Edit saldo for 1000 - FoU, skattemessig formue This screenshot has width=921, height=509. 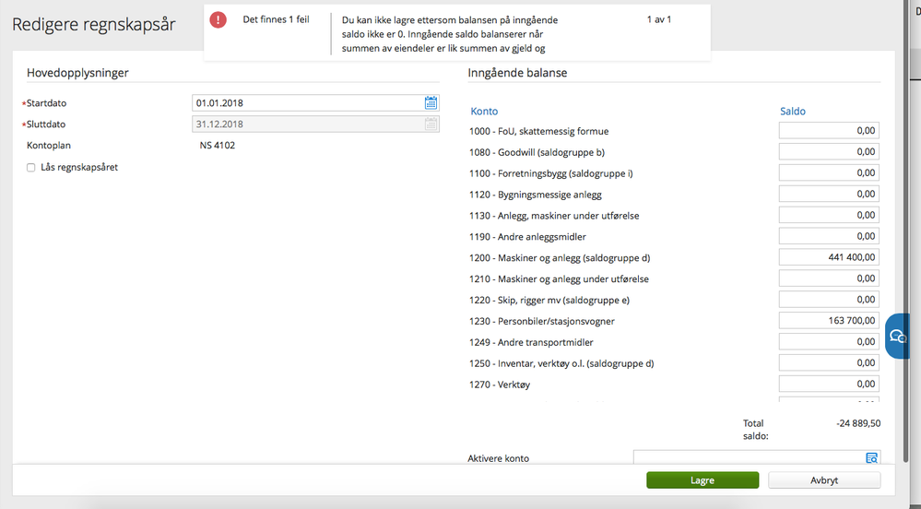(829, 131)
